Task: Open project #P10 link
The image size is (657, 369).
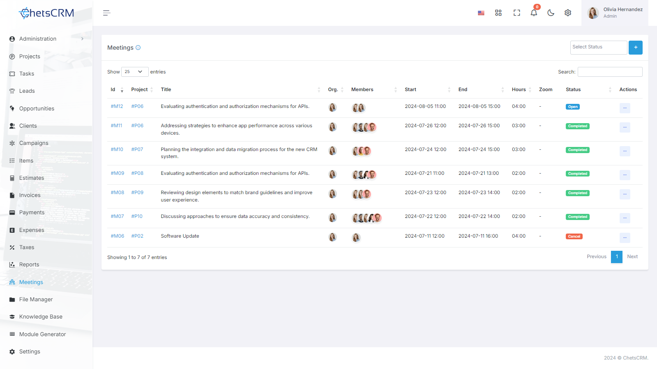Action: [137, 216]
